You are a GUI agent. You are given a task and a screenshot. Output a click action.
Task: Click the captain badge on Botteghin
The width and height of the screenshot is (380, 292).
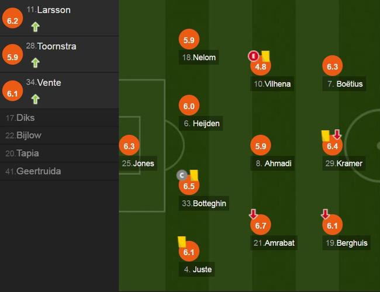(182, 176)
